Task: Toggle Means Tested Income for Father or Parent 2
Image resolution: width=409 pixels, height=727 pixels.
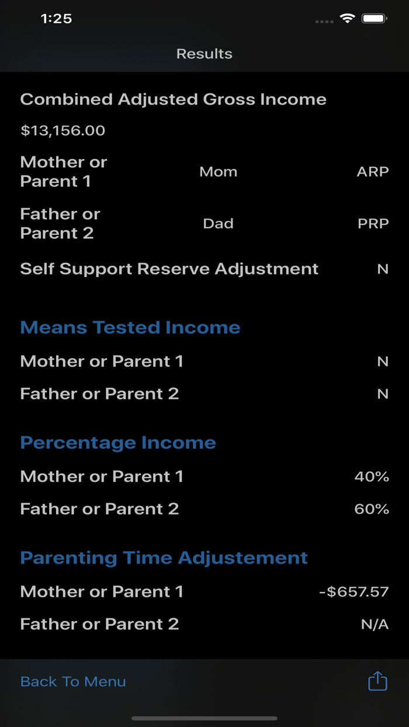Action: [x=384, y=394]
